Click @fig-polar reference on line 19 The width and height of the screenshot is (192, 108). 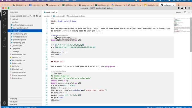click(110, 67)
